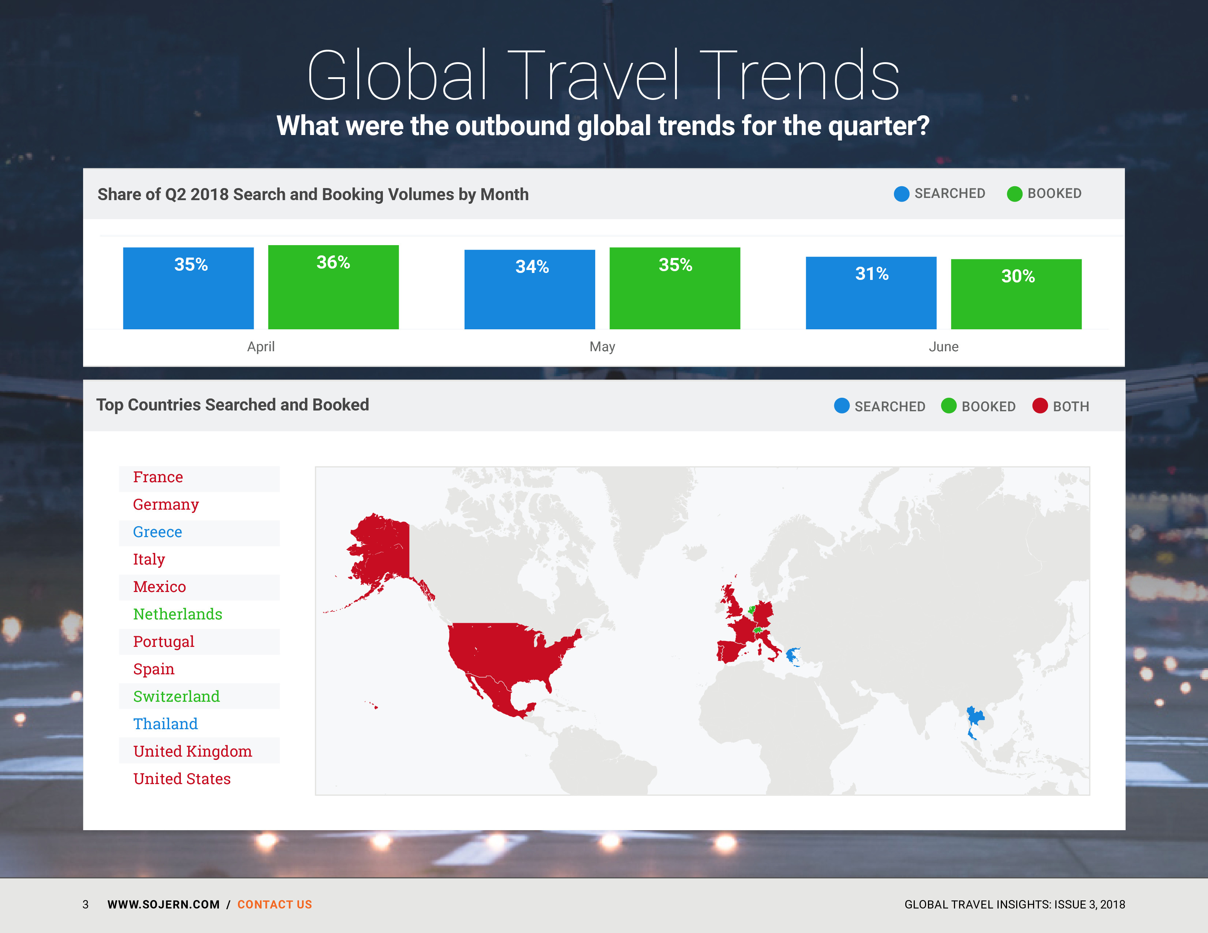1208x933 pixels.
Task: Click the April 36% booked green bar
Action: pos(333,288)
